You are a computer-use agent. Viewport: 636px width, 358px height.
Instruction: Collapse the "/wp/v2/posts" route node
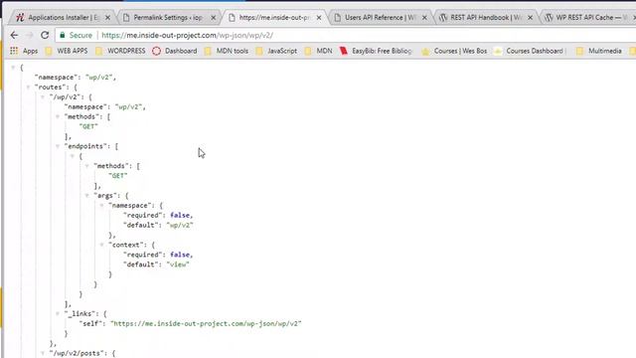pyautogui.click(x=43, y=353)
